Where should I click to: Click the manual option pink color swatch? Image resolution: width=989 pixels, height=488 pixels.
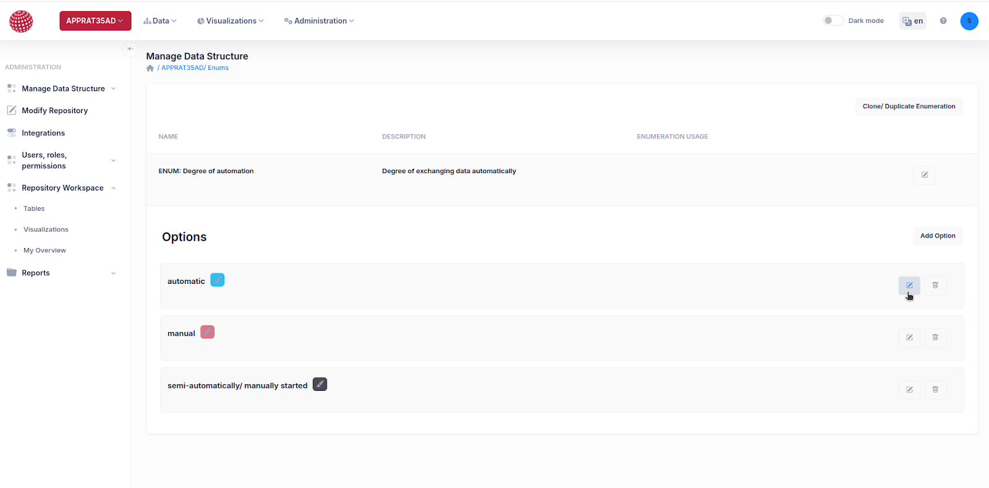point(208,332)
